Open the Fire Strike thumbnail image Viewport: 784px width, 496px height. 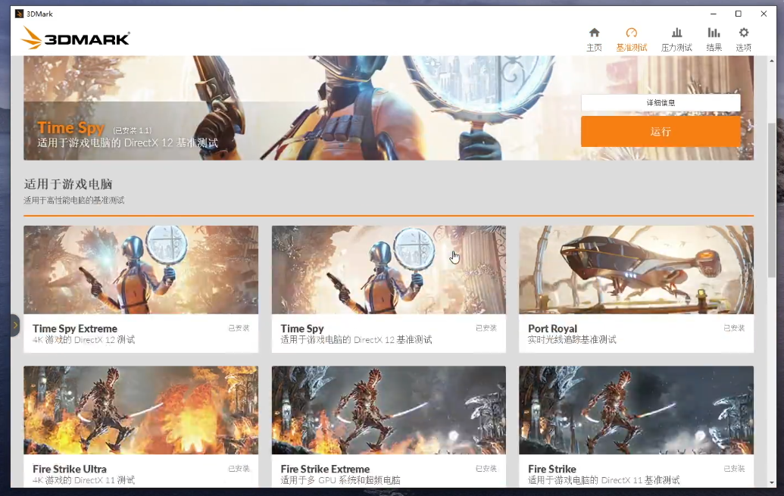pos(636,410)
